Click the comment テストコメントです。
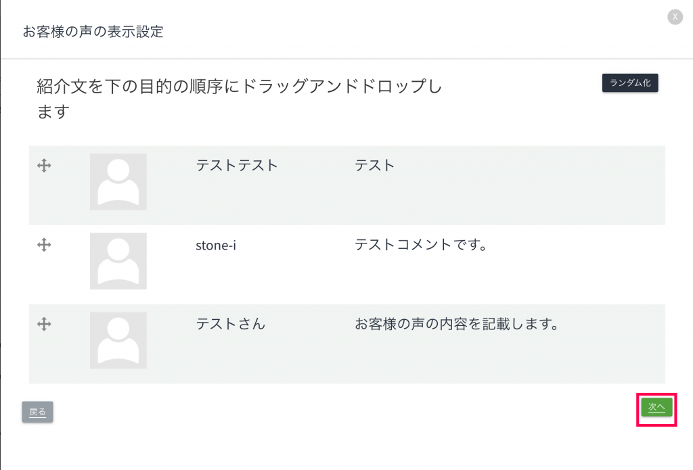This screenshot has height=470, width=693. click(x=421, y=245)
